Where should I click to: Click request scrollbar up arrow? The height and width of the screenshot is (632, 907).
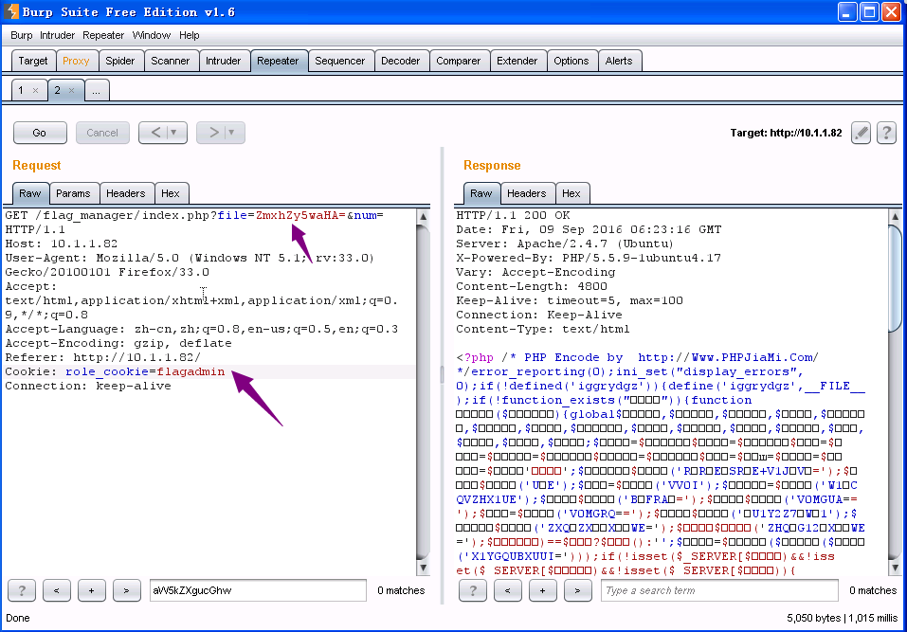pyautogui.click(x=424, y=216)
